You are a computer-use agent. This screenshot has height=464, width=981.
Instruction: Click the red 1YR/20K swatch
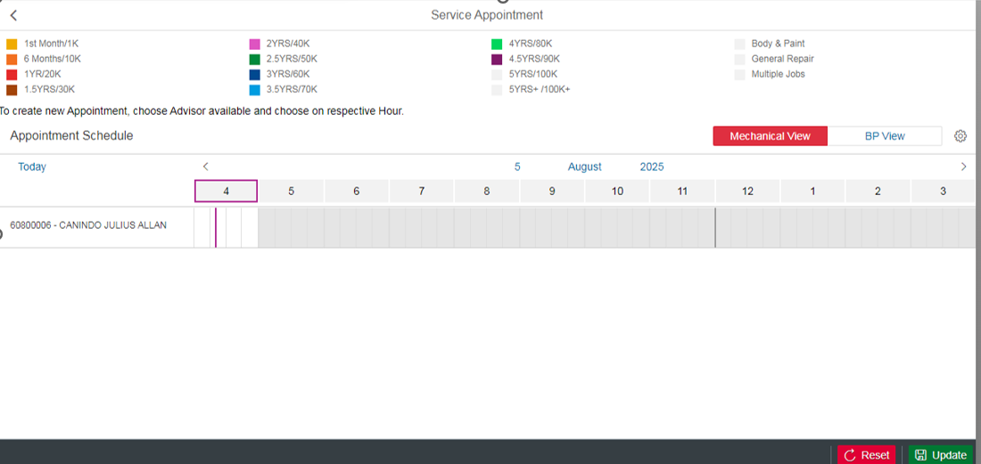[12, 74]
